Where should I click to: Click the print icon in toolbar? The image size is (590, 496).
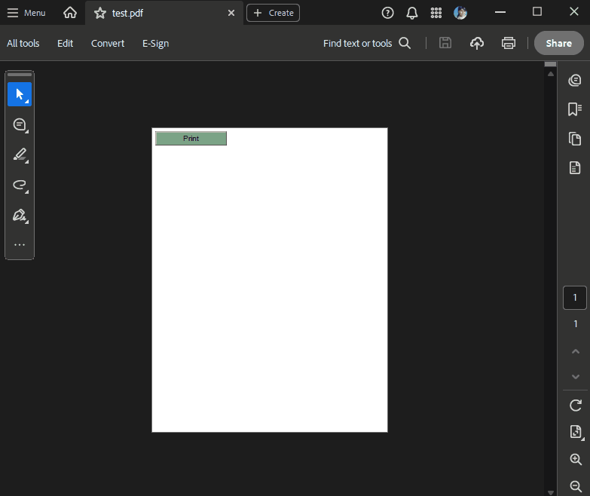[x=509, y=43]
